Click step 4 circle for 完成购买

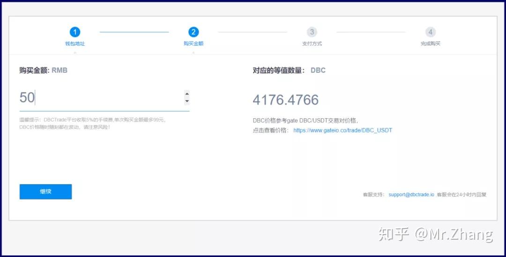pos(431,32)
